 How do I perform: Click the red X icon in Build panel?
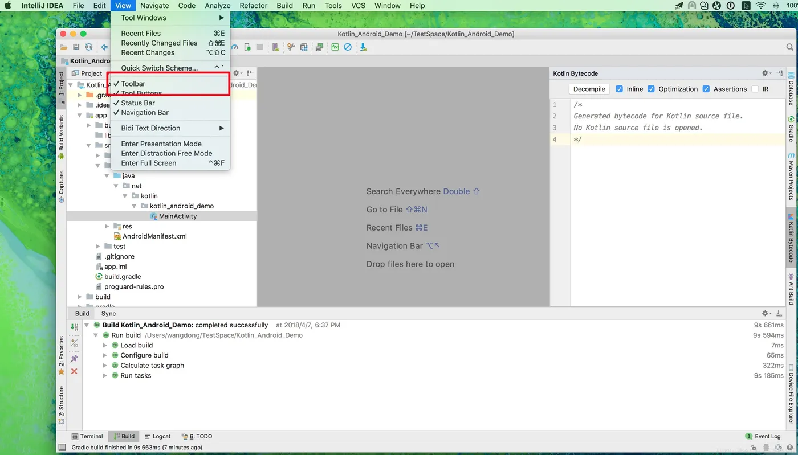pyautogui.click(x=74, y=371)
